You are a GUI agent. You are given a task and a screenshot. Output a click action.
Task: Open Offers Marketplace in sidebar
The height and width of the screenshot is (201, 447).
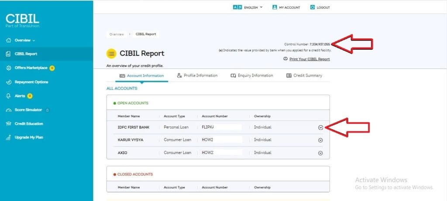[x=31, y=68]
